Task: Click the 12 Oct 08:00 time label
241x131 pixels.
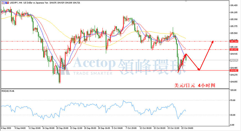Action: tap(145, 128)
